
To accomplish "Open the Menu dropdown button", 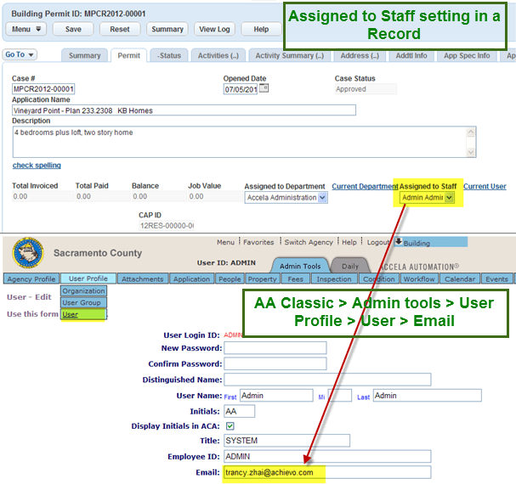I will (x=26, y=29).
